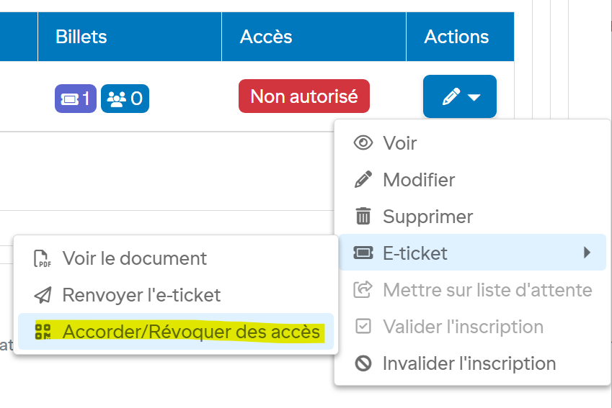
Task: Choose Modifier from the actions menu
Action: [419, 179]
